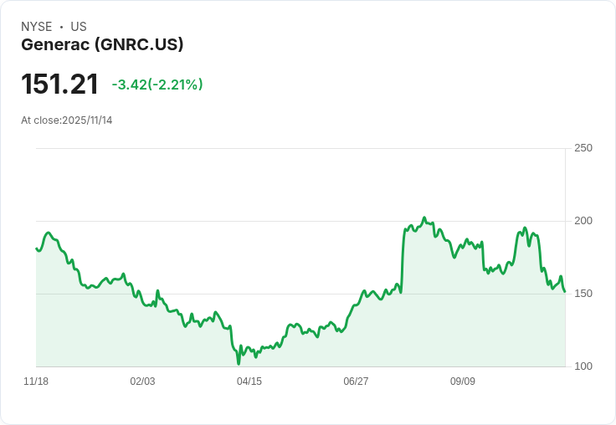The image size is (616, 425).
Task: Select the 04/15 date on x-axis
Action: [x=249, y=381]
